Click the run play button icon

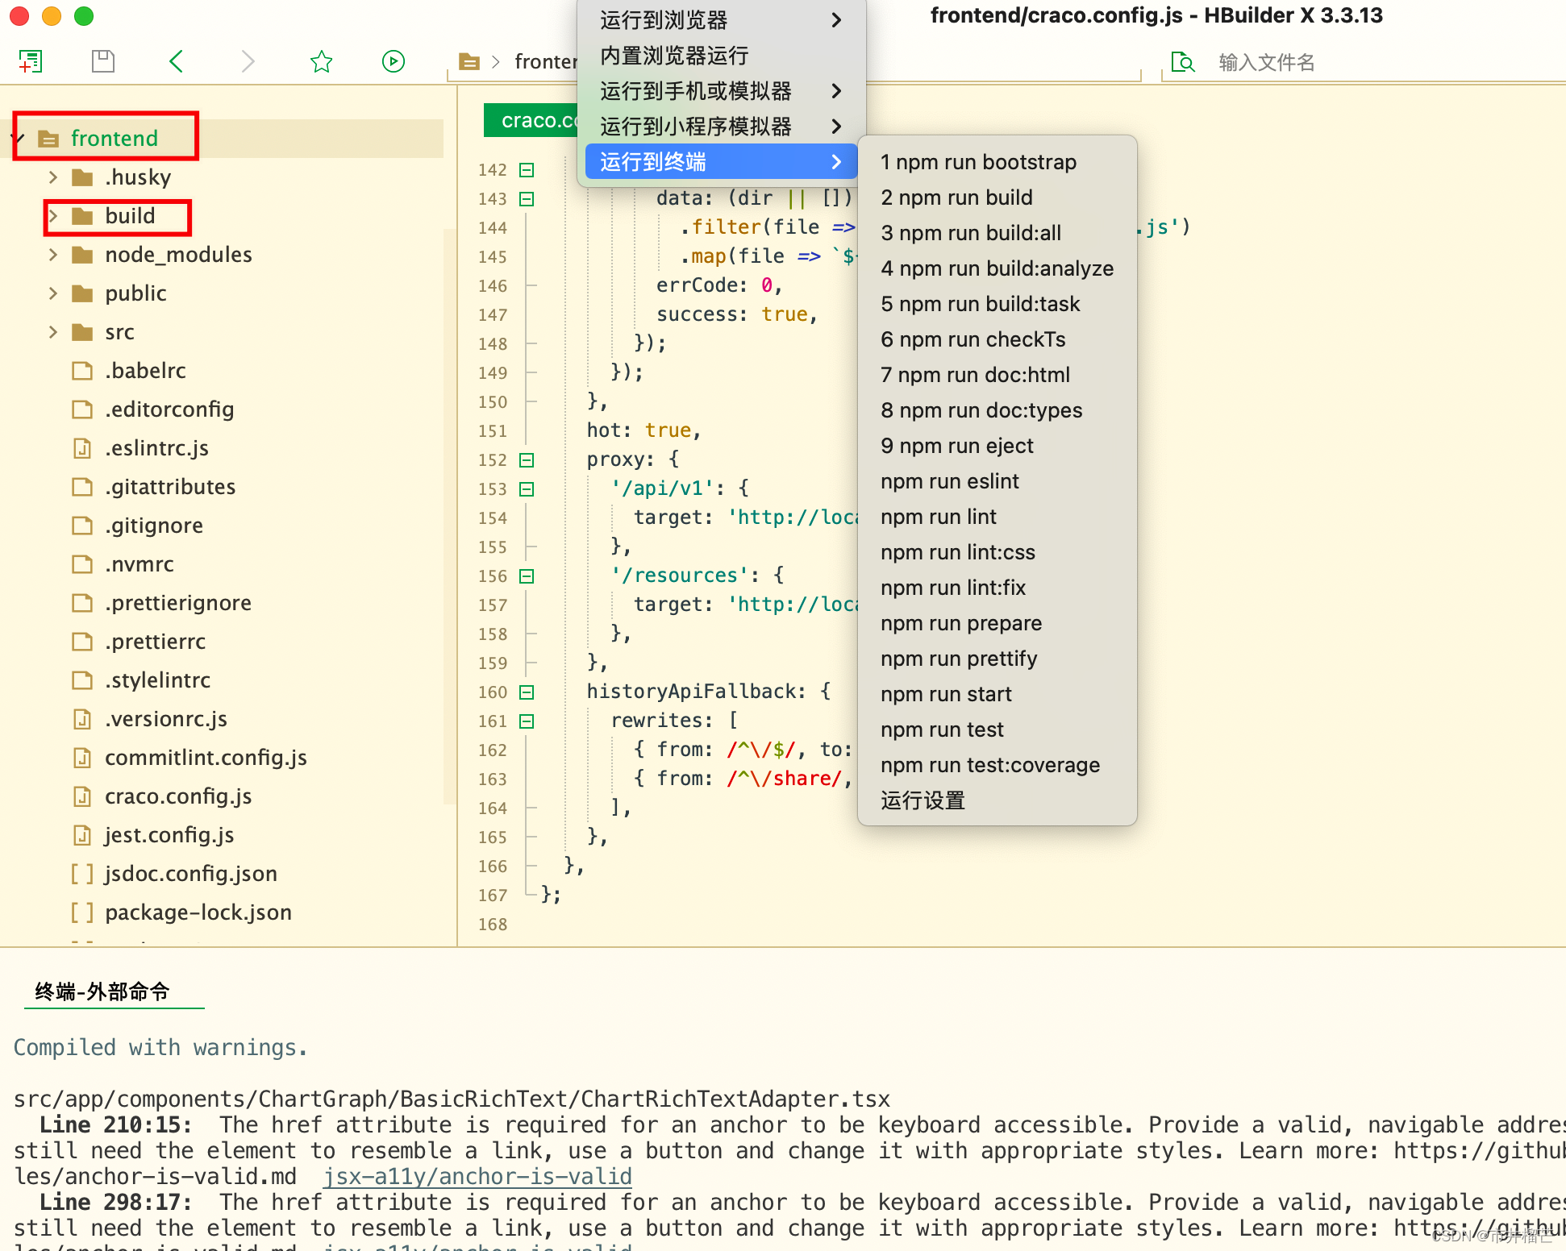394,61
